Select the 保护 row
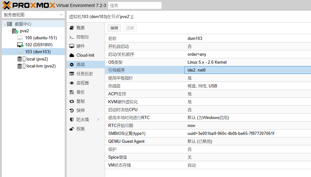Image resolution: width=311 pixels, height=177 pixels. pos(208,149)
